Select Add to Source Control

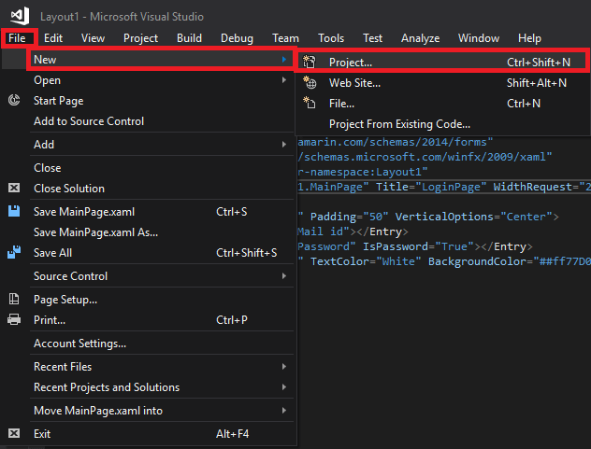[89, 121]
